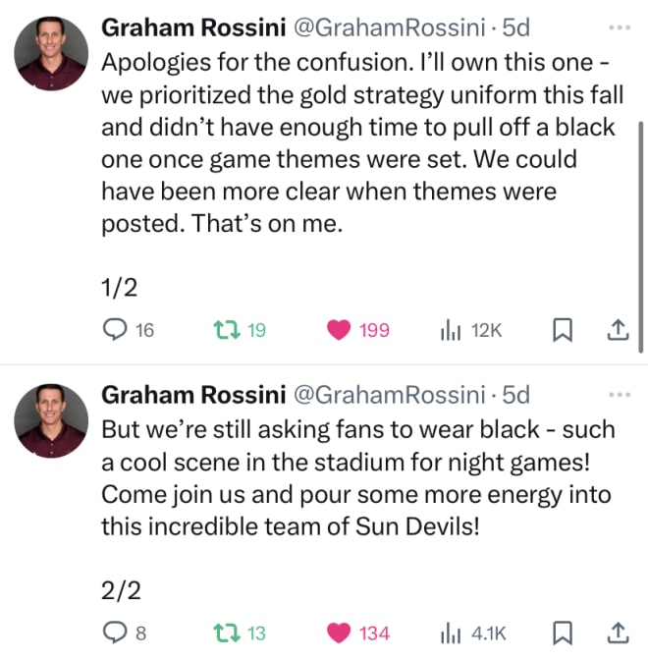Open more options on second tweet
The image size is (648, 661).
[x=620, y=395]
